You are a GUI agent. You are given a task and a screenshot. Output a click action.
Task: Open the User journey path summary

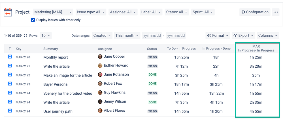(x=58, y=111)
